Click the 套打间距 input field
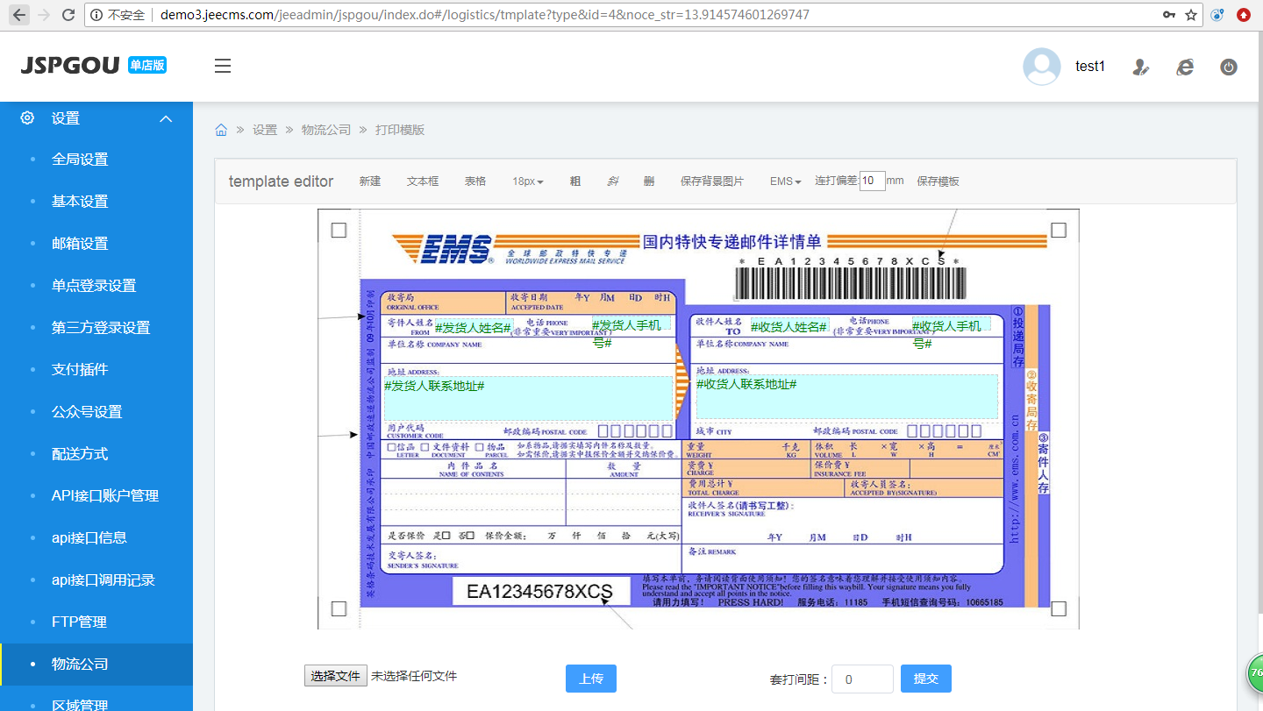This screenshot has width=1263, height=711. coord(862,679)
